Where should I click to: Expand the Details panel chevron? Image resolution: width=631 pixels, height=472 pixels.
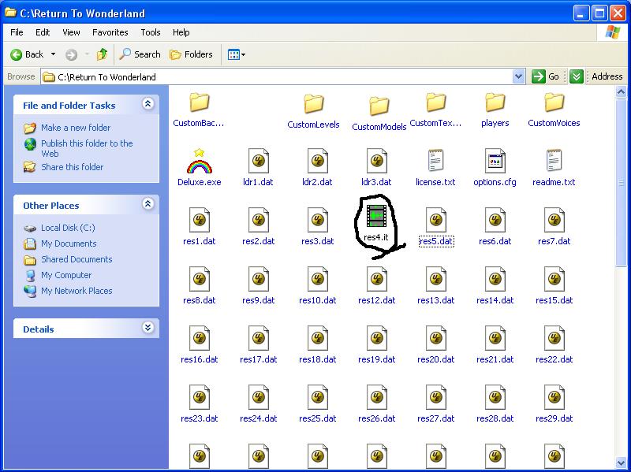[x=147, y=328]
